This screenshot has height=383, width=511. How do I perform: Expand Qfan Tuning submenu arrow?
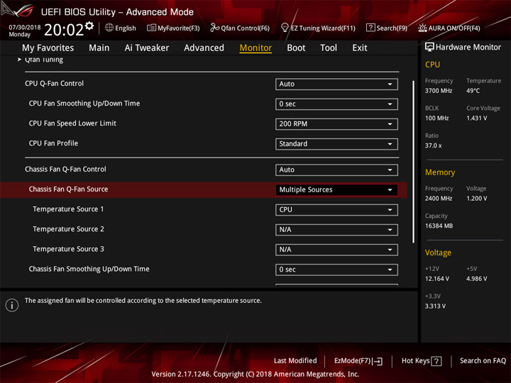[19, 60]
